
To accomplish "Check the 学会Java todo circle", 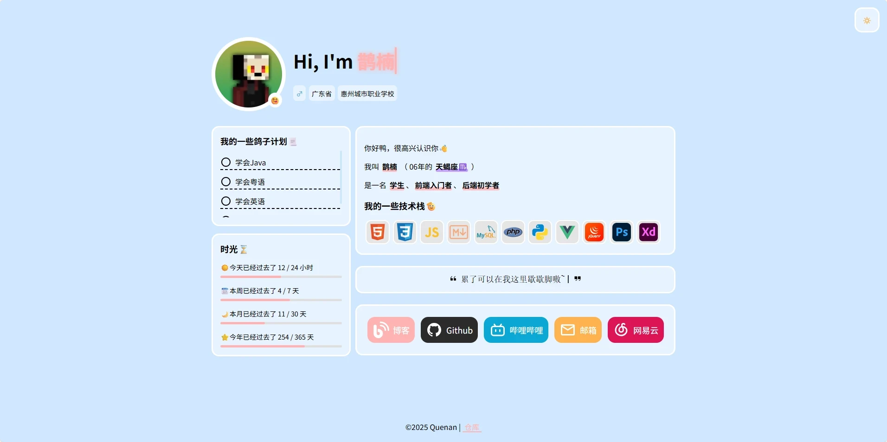I will [x=226, y=163].
